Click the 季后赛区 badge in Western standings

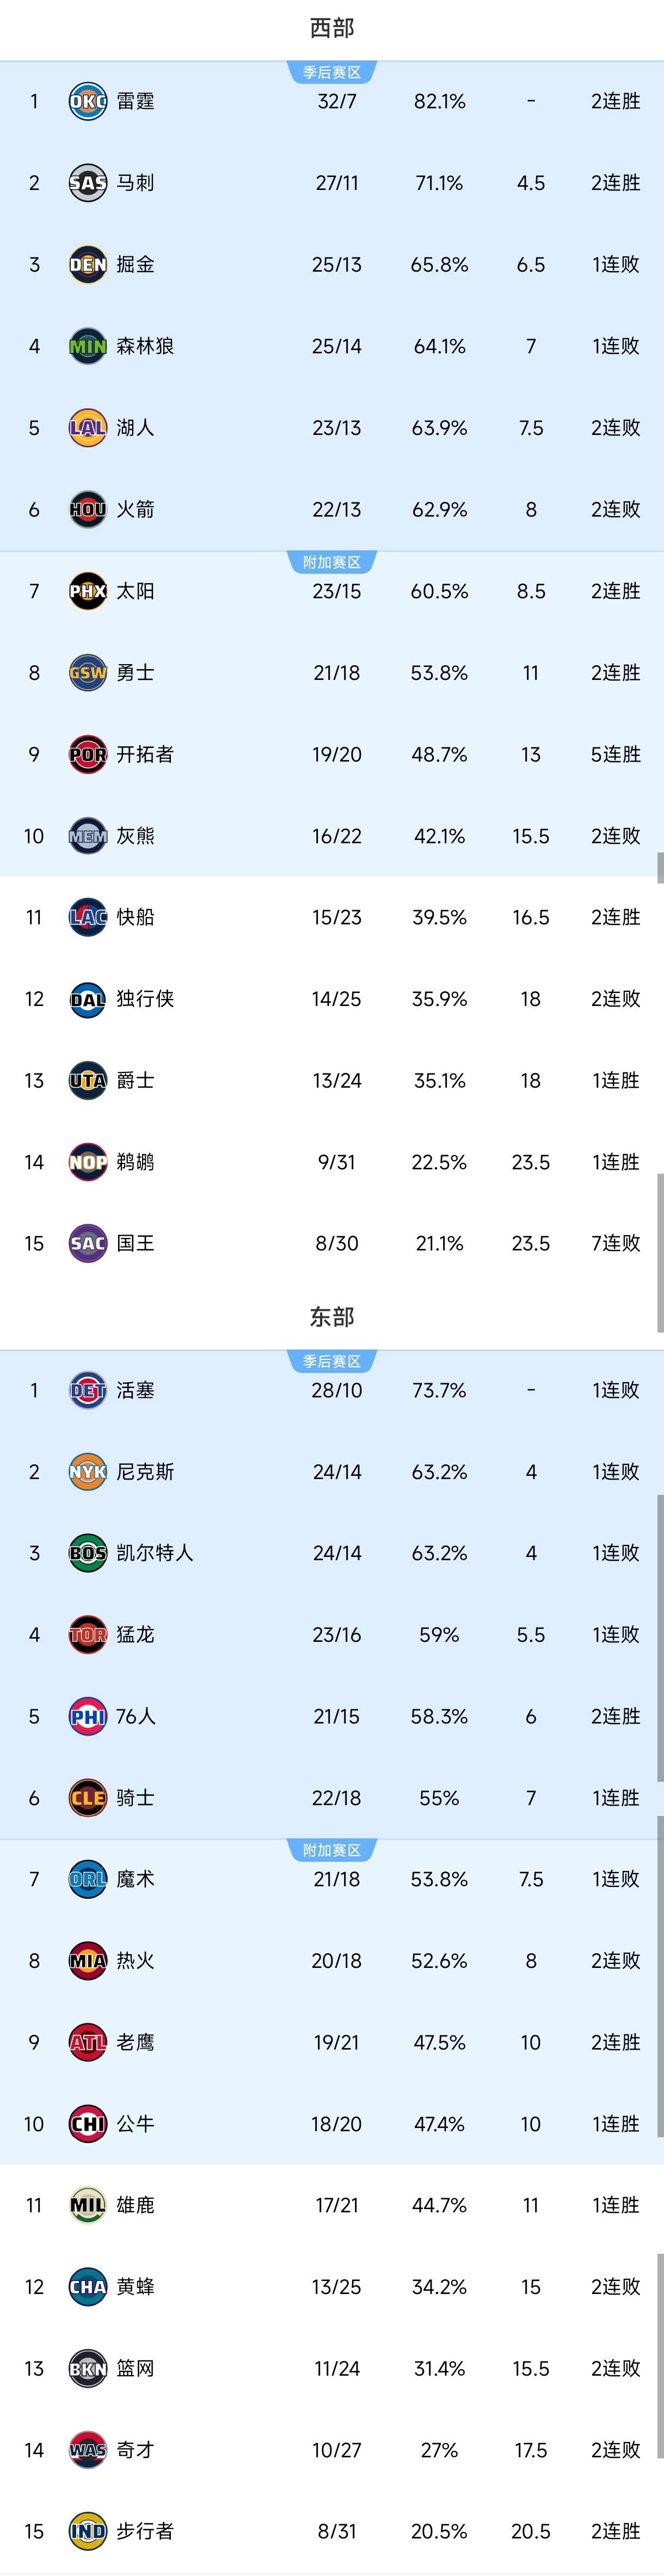tap(331, 72)
